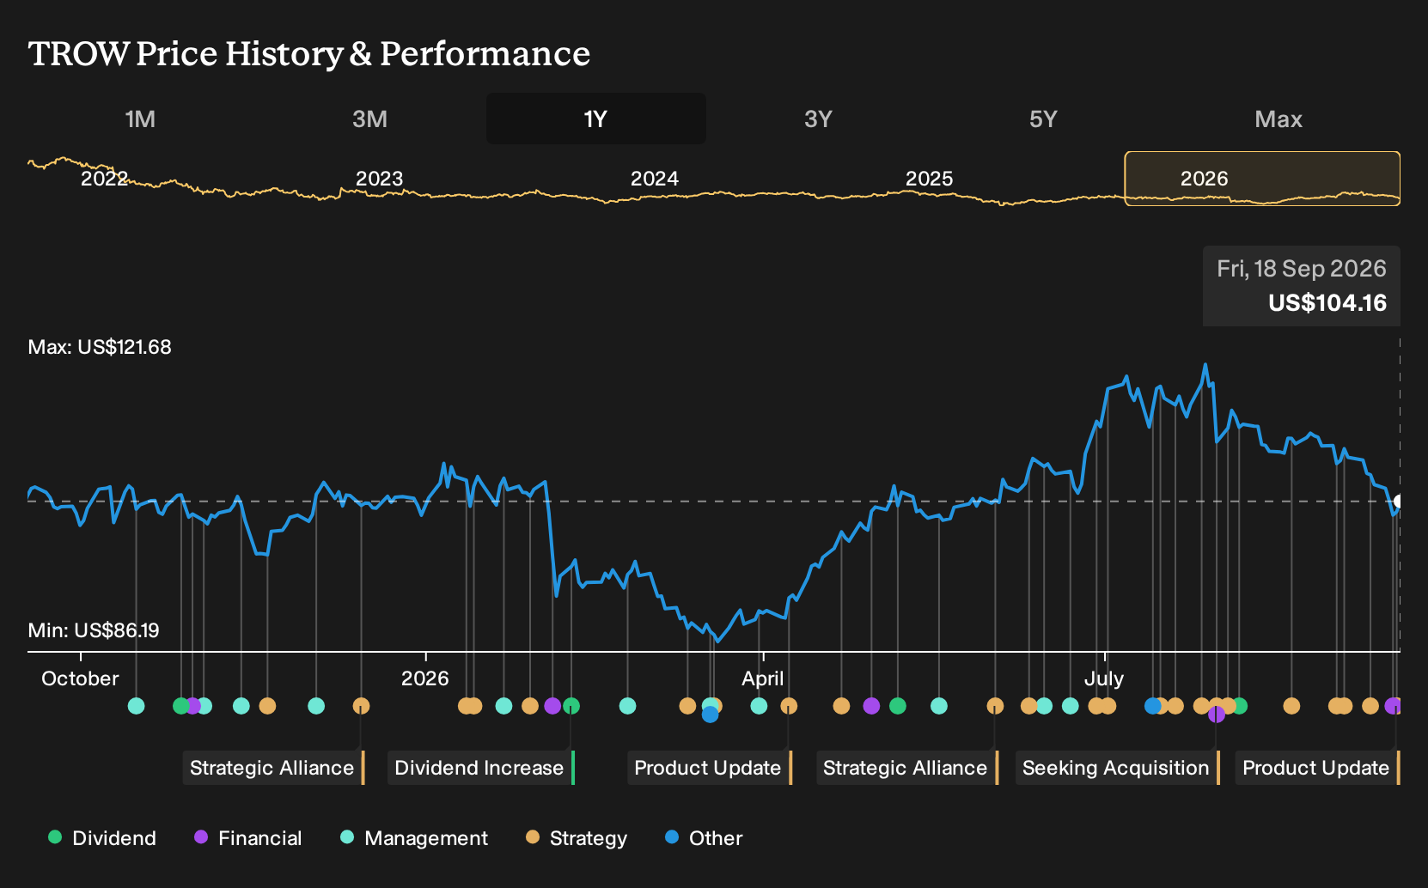Image resolution: width=1428 pixels, height=888 pixels.
Task: Click the purple Financial dot above Seeking Acquisition
Action: [1217, 715]
